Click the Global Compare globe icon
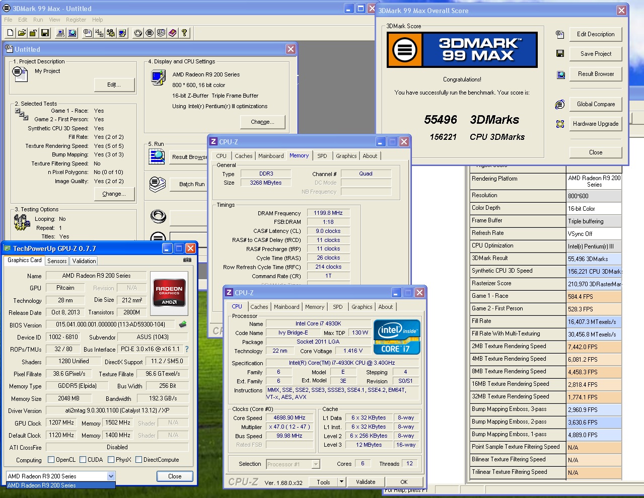Screen dimensions: 644x498 click(560, 104)
